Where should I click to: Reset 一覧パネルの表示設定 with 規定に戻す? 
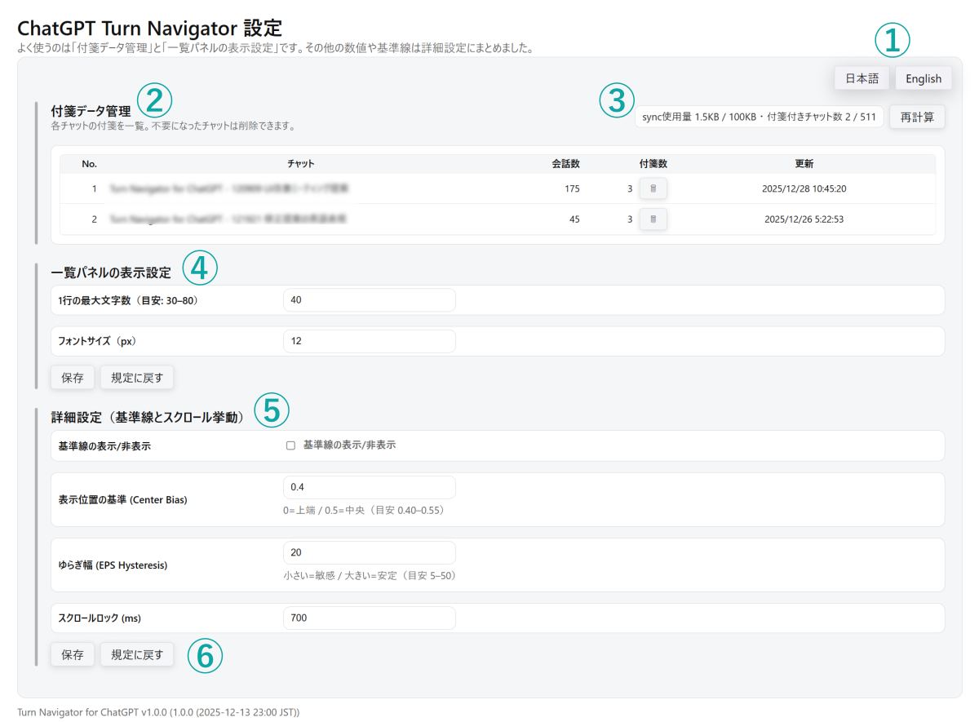point(137,378)
